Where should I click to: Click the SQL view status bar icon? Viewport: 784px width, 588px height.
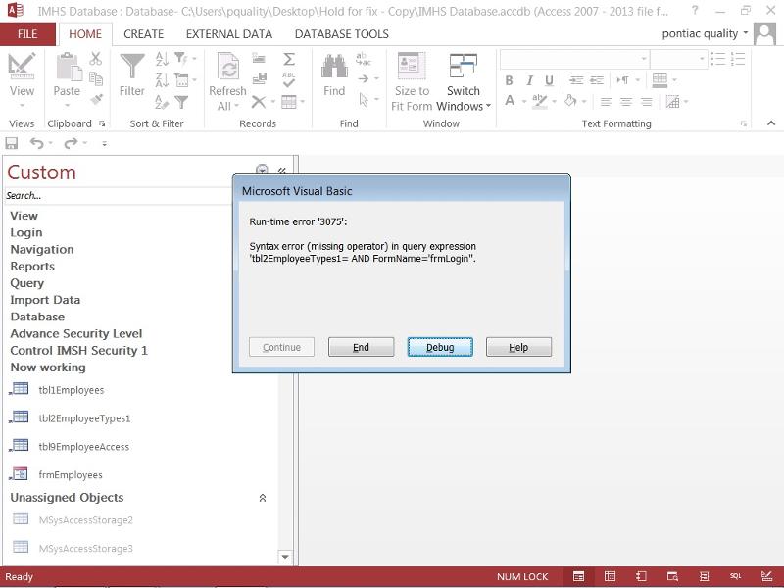click(x=735, y=576)
